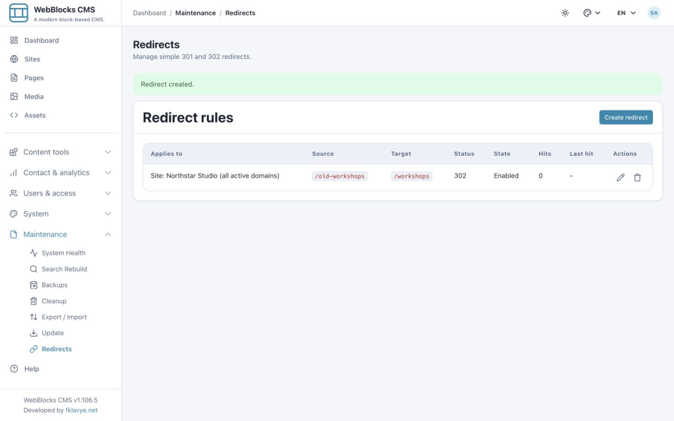Open the color palette theme dropdown

coord(592,13)
